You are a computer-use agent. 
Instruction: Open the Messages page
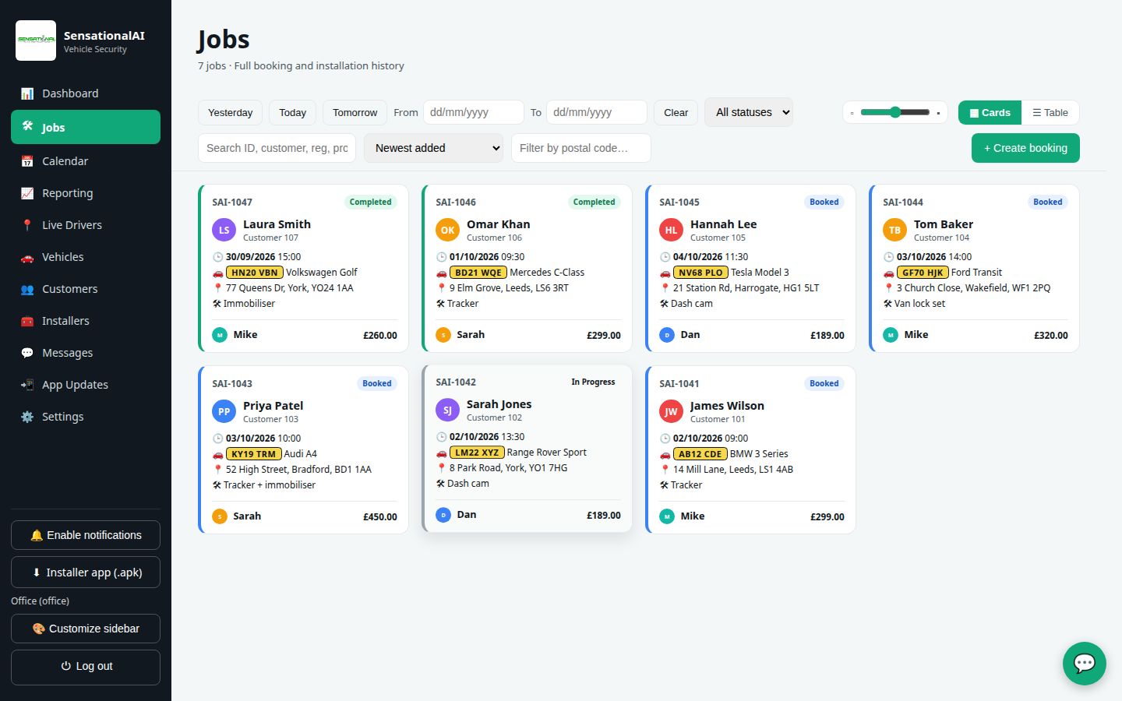(86, 353)
